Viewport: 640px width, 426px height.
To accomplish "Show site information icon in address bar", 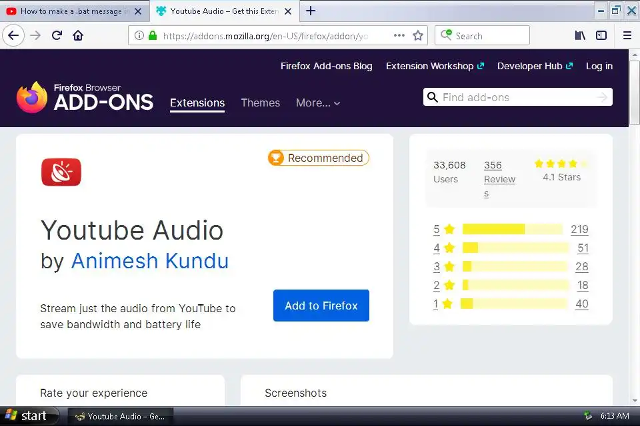I will [139, 35].
